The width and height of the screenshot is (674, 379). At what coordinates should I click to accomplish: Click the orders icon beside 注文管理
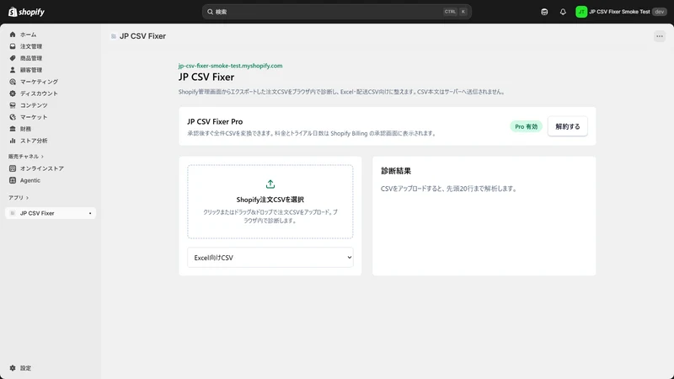13,46
